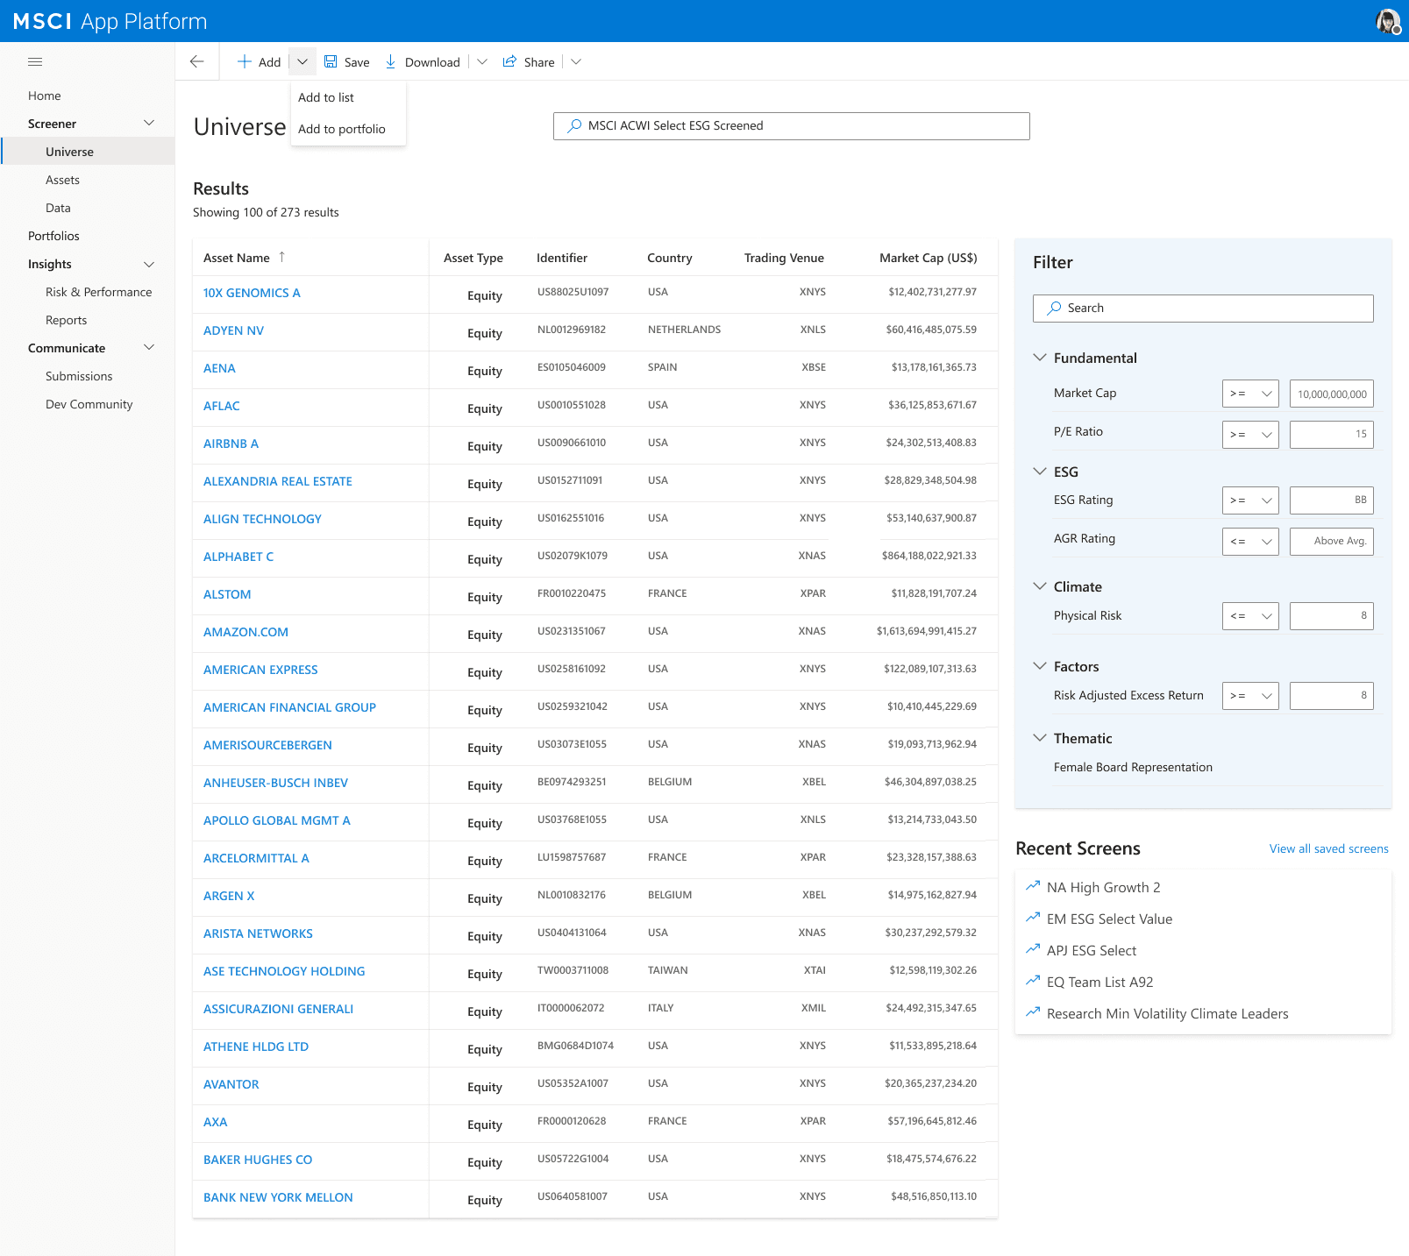Collapse the Factors filter group
1409x1256 pixels.
[1040, 666]
